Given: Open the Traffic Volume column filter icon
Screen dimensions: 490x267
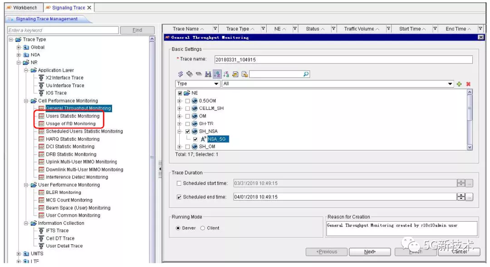Looking at the screenshot, I should (388, 29).
